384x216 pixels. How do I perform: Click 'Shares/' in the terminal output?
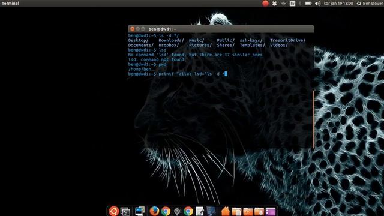pyautogui.click(x=226, y=46)
